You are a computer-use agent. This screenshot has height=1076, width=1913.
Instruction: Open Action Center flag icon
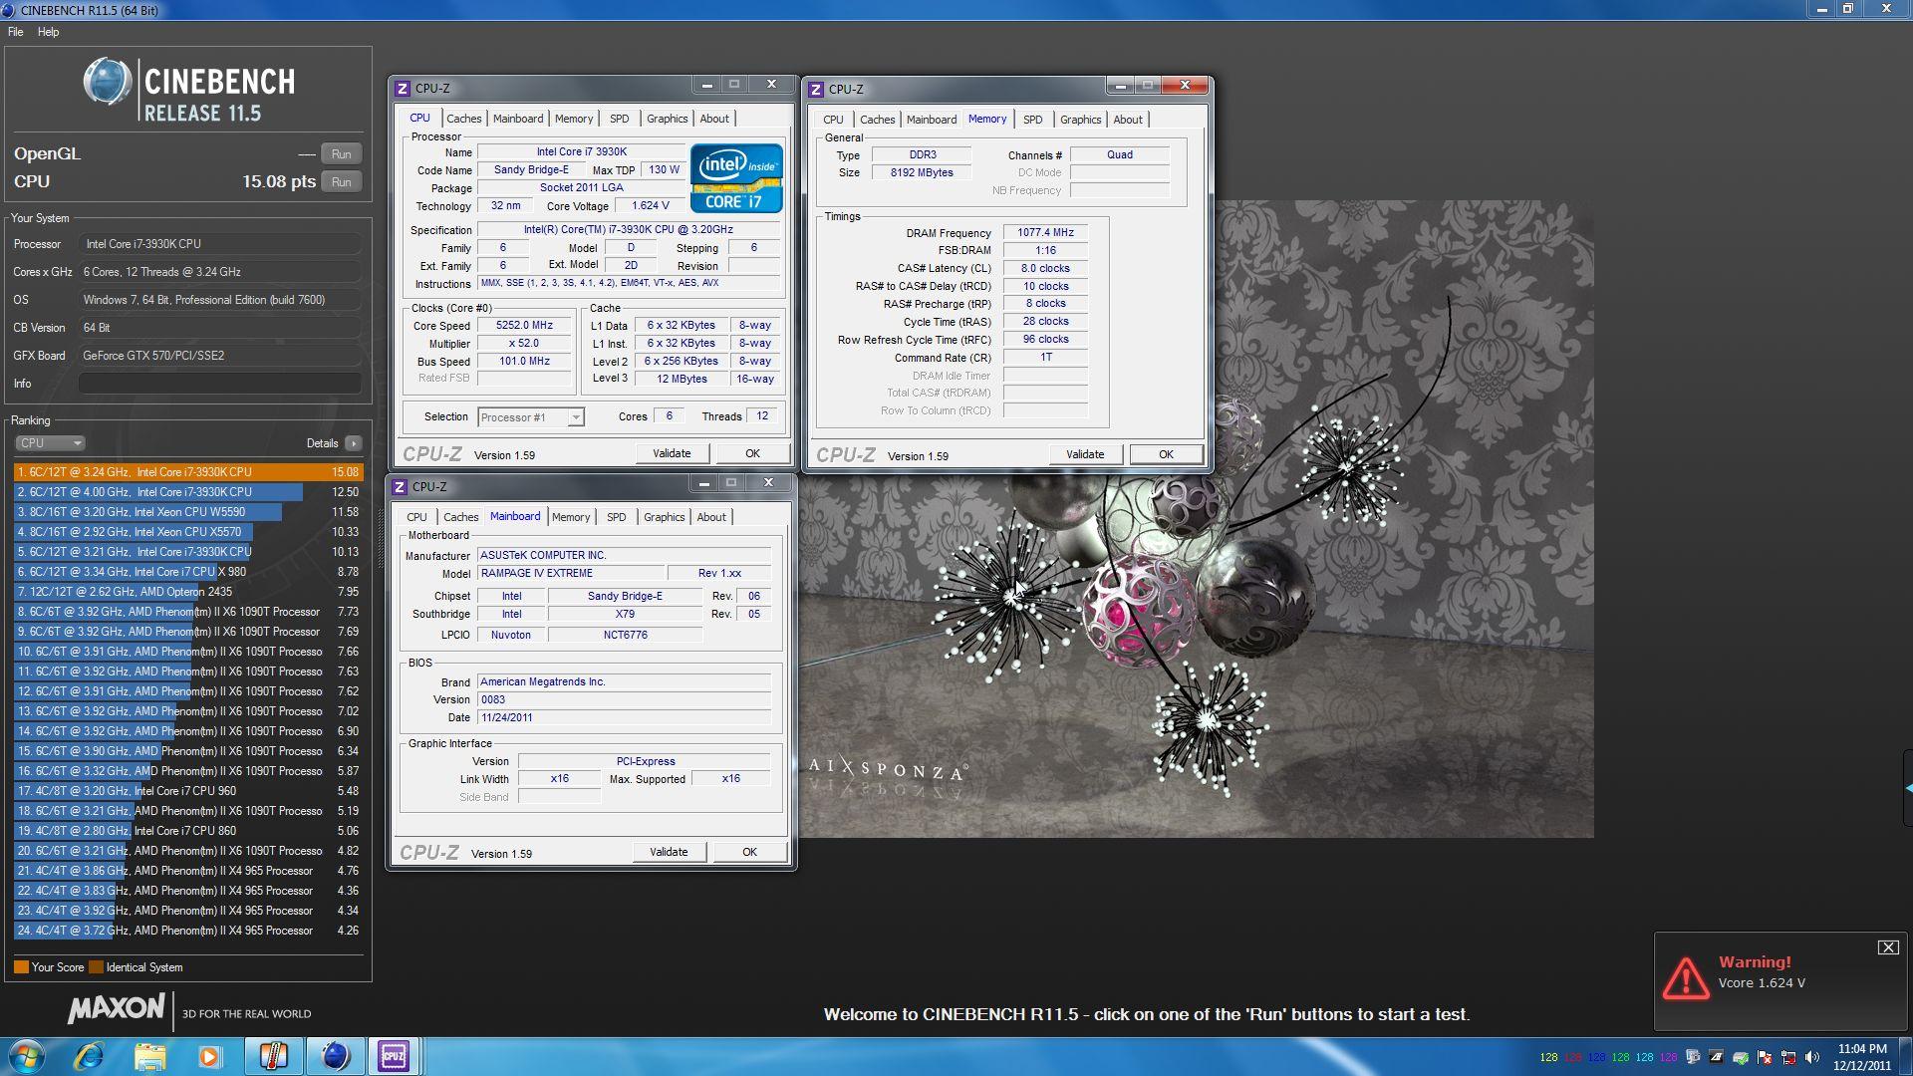(x=1765, y=1057)
